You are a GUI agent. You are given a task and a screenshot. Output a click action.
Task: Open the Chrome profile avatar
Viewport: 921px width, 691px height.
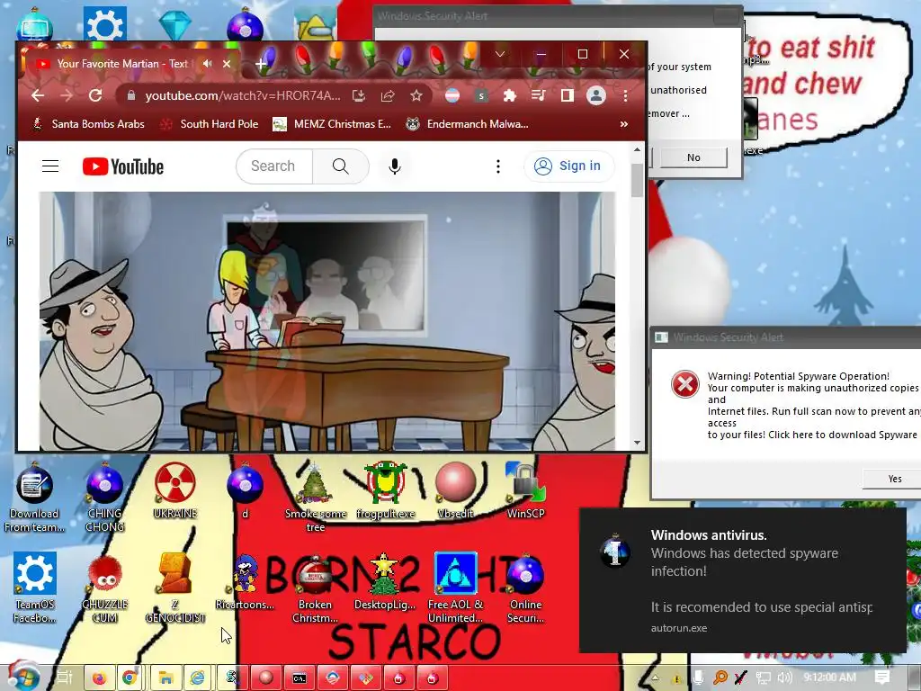(596, 95)
